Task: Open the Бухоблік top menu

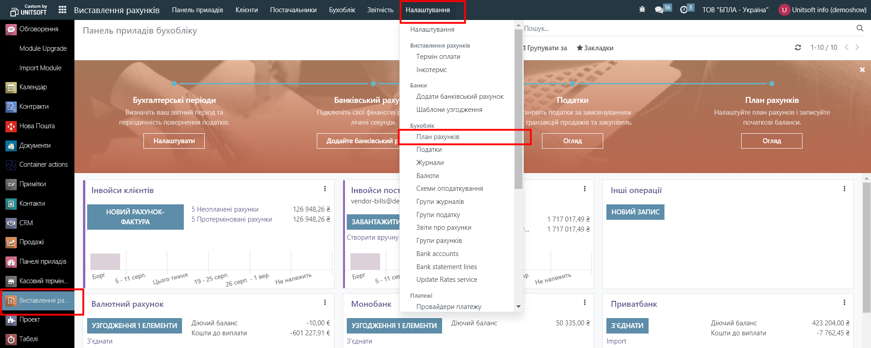Action: pyautogui.click(x=342, y=10)
